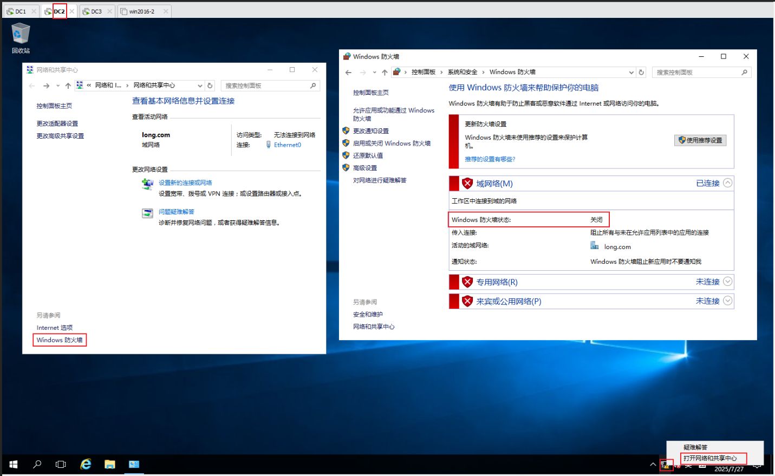The width and height of the screenshot is (775, 476).
Task: Open 问题疑难解答 link
Action: (176, 212)
